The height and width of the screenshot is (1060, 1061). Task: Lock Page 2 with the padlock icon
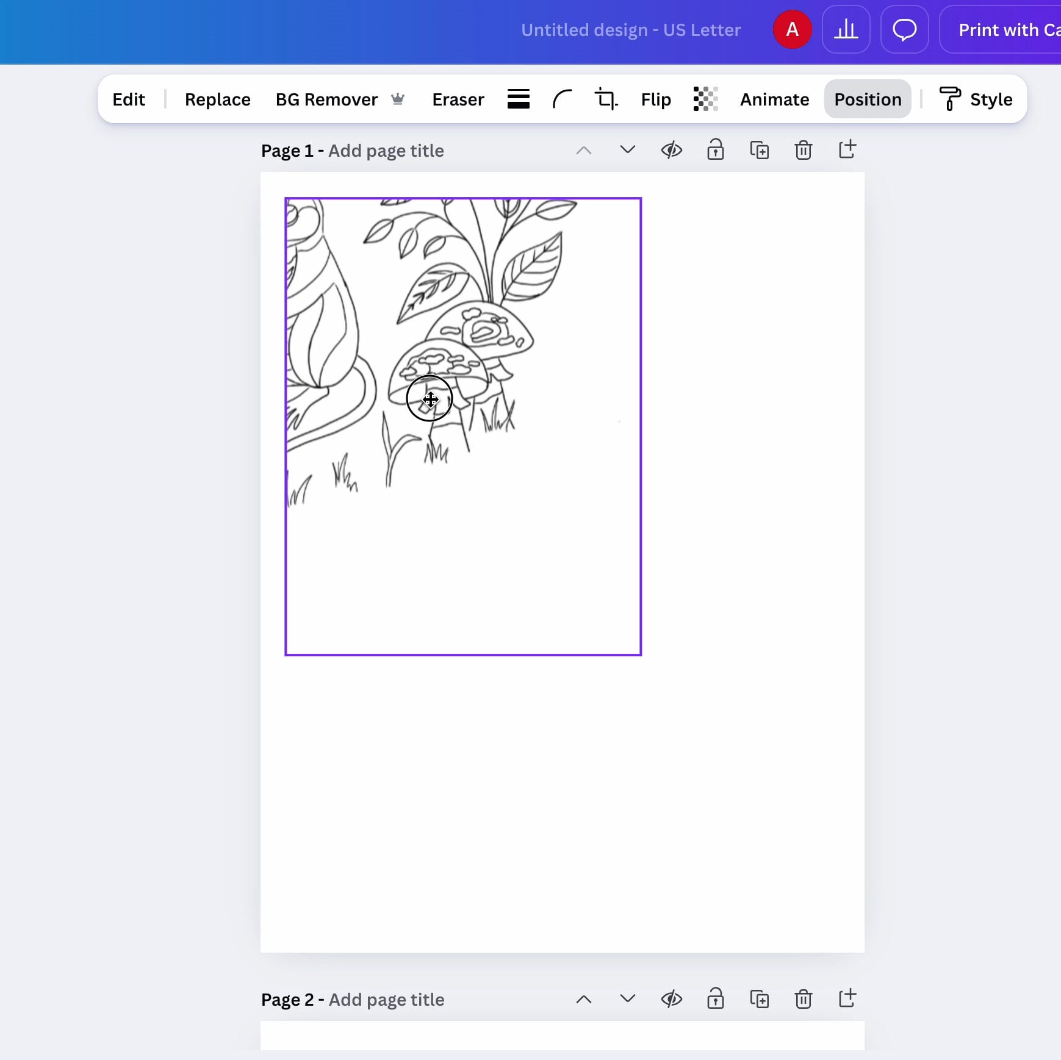click(x=716, y=999)
